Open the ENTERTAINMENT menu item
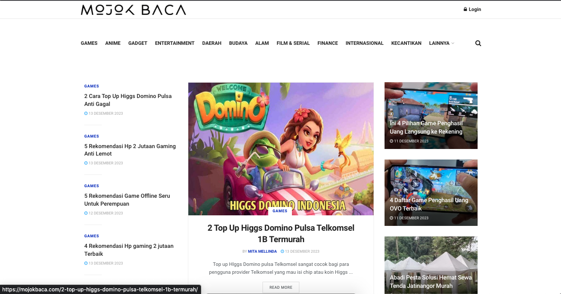The width and height of the screenshot is (561, 294). click(175, 43)
